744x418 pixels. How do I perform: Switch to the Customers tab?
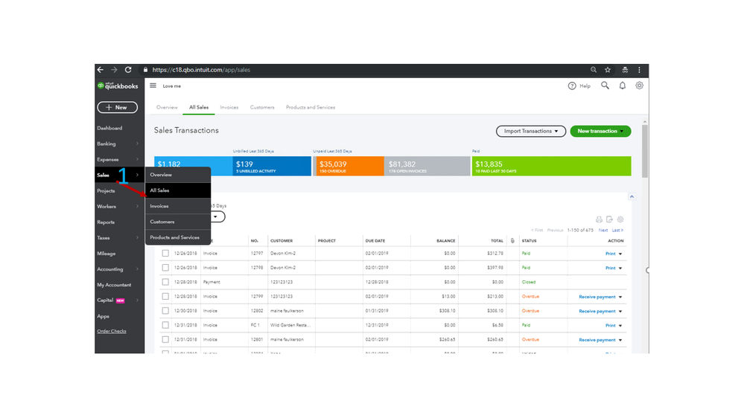pyautogui.click(x=262, y=108)
